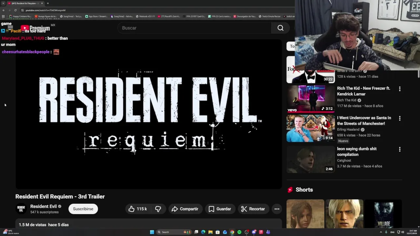Screen dimensions: 420x236
Task: Open the Catghost channel link
Action: click(x=344, y=161)
